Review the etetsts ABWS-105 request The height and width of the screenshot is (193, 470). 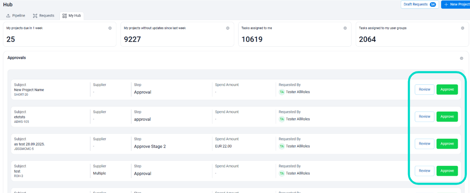click(x=424, y=117)
